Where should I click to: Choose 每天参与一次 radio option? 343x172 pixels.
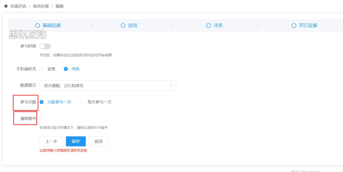[x=82, y=102]
